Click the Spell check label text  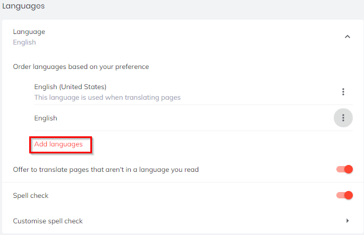[31, 196]
